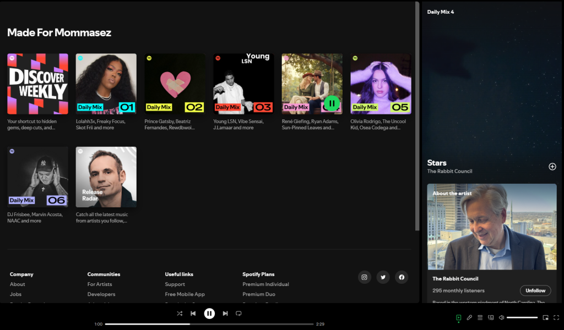
Task: Unfollow The Rabbit Council
Action: coord(535,290)
